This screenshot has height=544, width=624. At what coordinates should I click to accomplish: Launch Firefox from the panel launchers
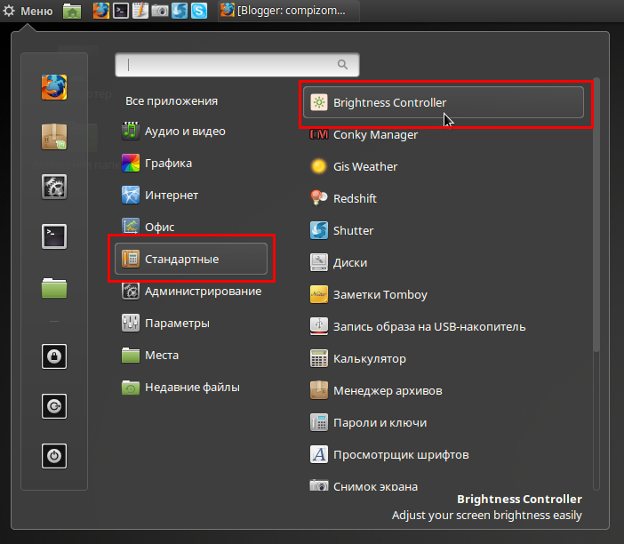pyautogui.click(x=101, y=11)
